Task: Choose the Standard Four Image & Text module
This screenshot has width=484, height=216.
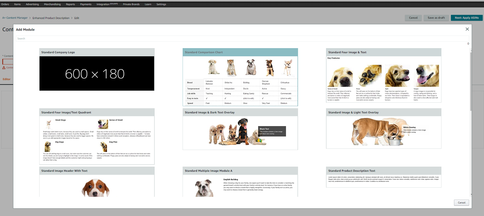Action: pyautogui.click(x=384, y=75)
